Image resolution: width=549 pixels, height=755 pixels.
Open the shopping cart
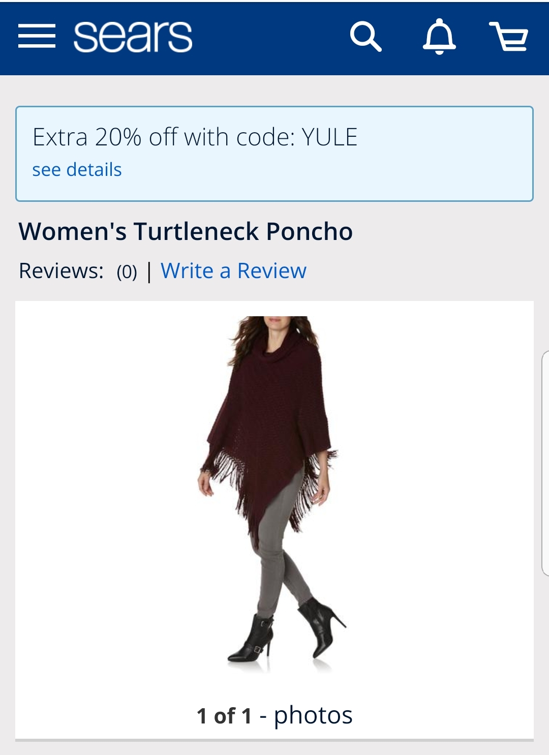(x=509, y=37)
